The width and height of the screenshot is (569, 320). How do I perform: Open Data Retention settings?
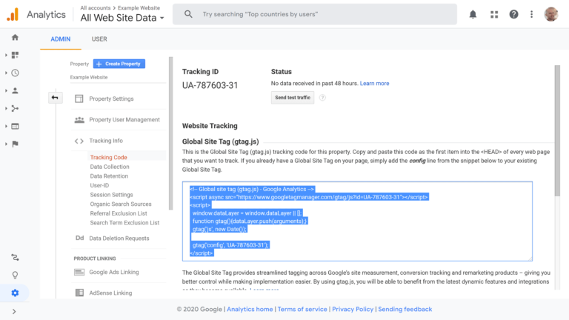109,176
